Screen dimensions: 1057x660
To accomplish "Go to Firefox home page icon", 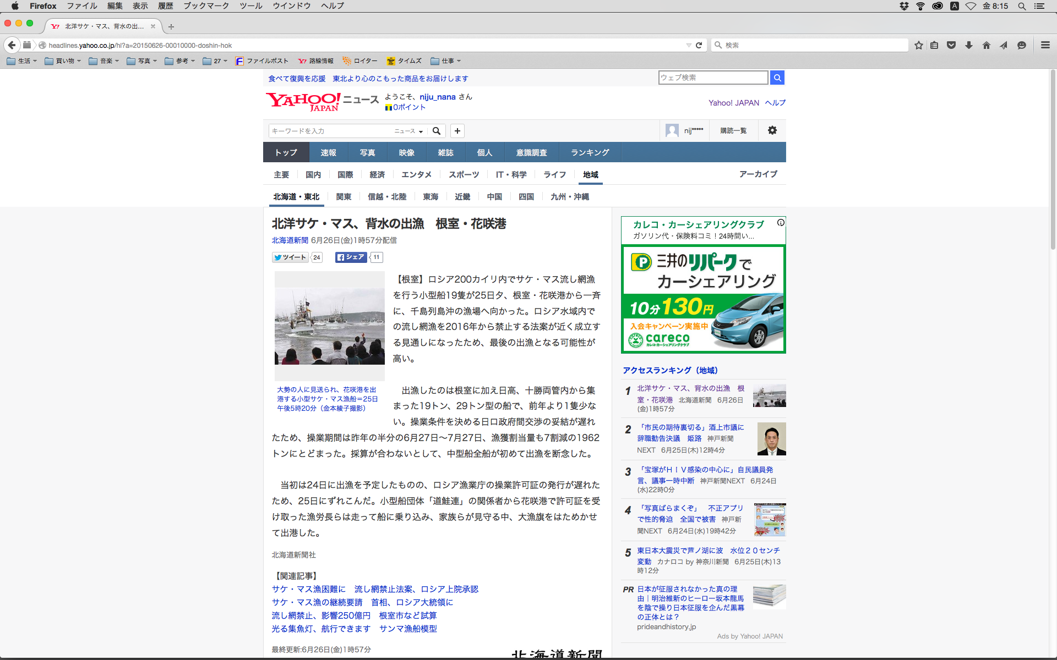I will [x=986, y=45].
